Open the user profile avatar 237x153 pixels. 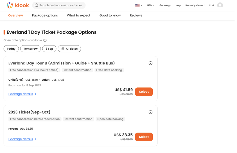click(220, 5)
